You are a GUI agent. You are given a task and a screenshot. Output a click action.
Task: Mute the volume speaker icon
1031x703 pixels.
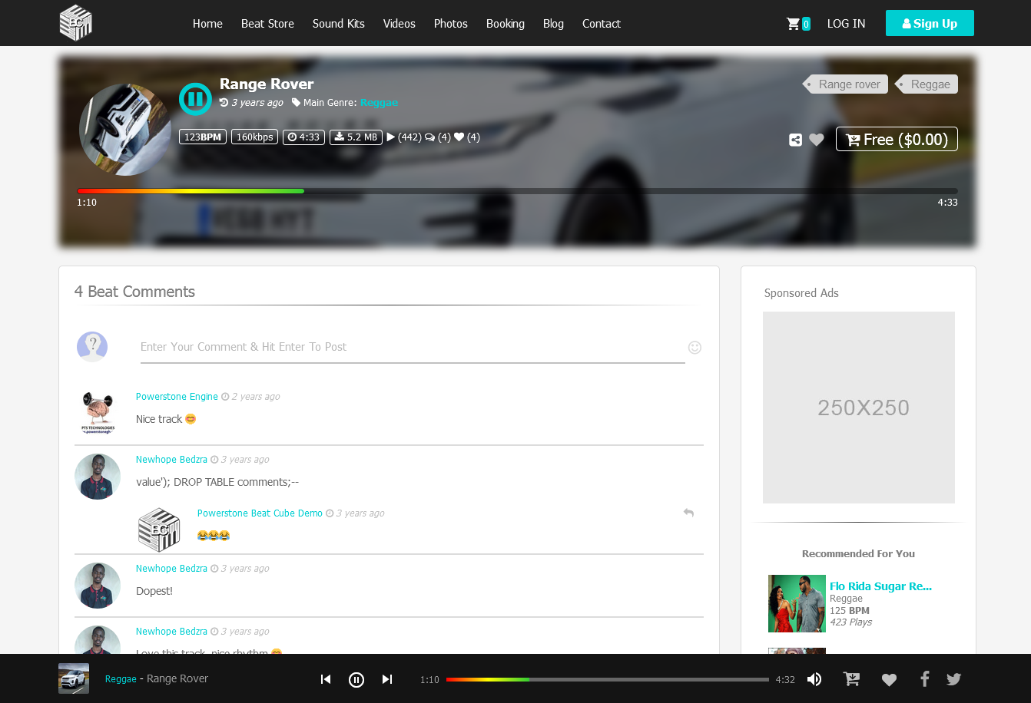click(x=814, y=679)
